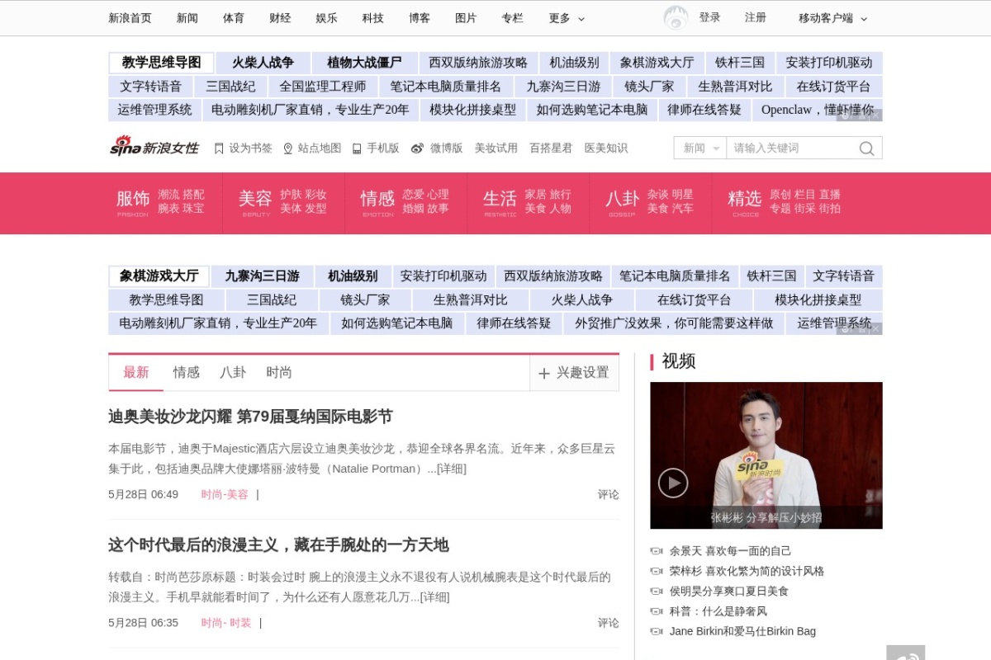This screenshot has height=660, width=991.
Task: Click the 张彬彬 video thumbnail caption
Action: [766, 518]
